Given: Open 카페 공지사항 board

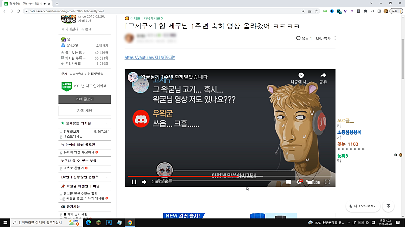Looking at the screenshot, I should click(x=77, y=214).
